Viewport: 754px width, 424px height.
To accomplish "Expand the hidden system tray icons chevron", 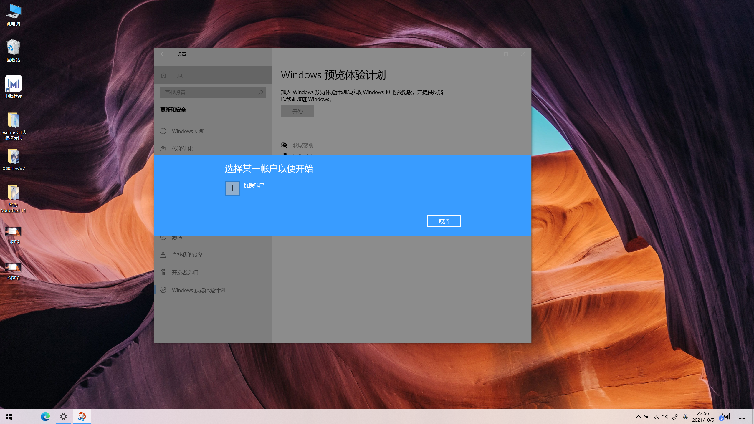I will click(x=638, y=417).
